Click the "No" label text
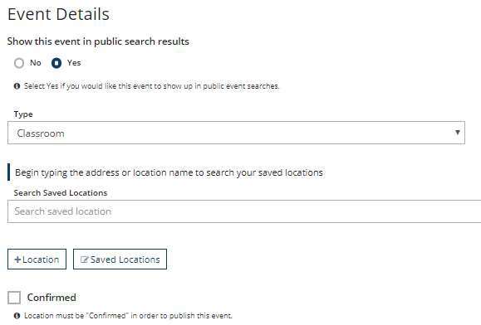This screenshot has height=325, width=481. click(x=36, y=63)
